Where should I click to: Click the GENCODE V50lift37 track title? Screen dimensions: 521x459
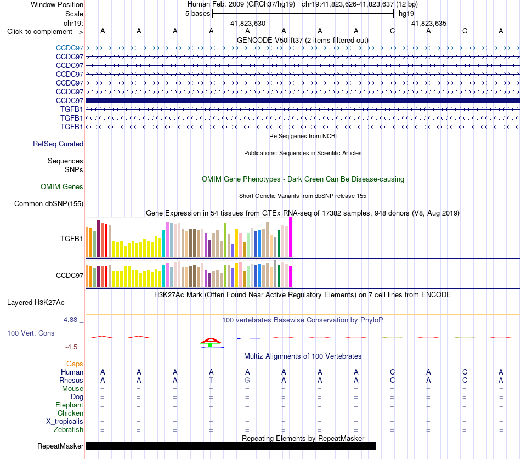[302, 40]
